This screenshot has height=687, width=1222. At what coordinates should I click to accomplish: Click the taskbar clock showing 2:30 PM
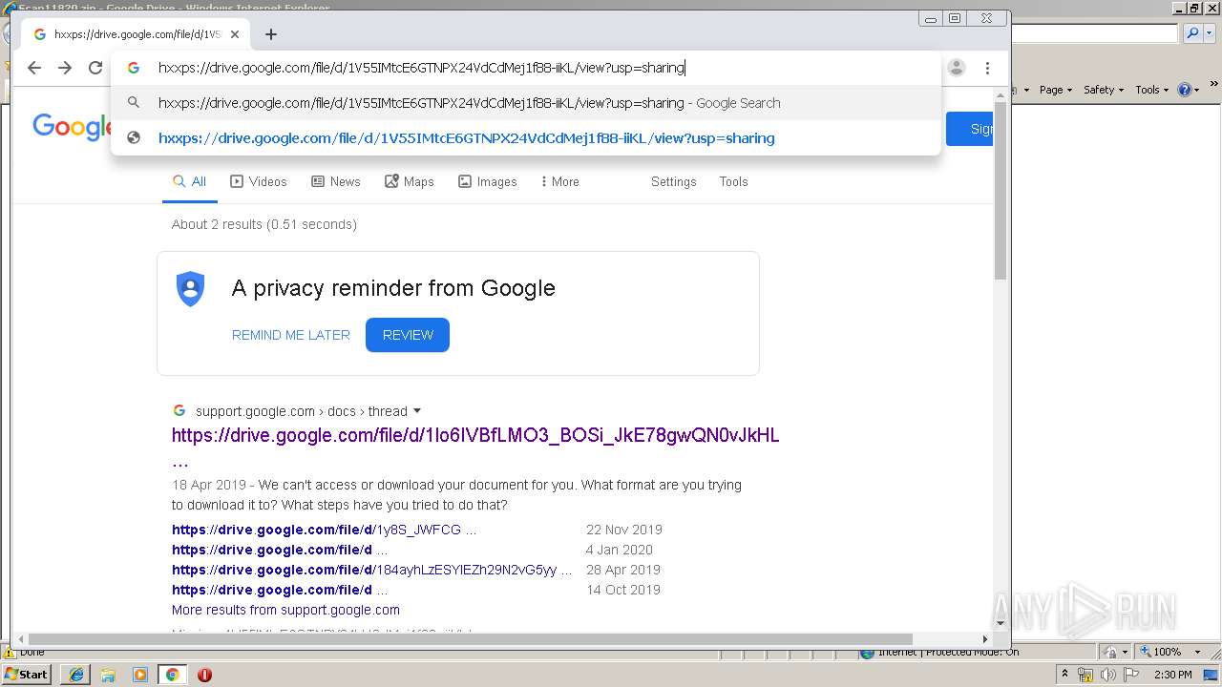(1172, 675)
